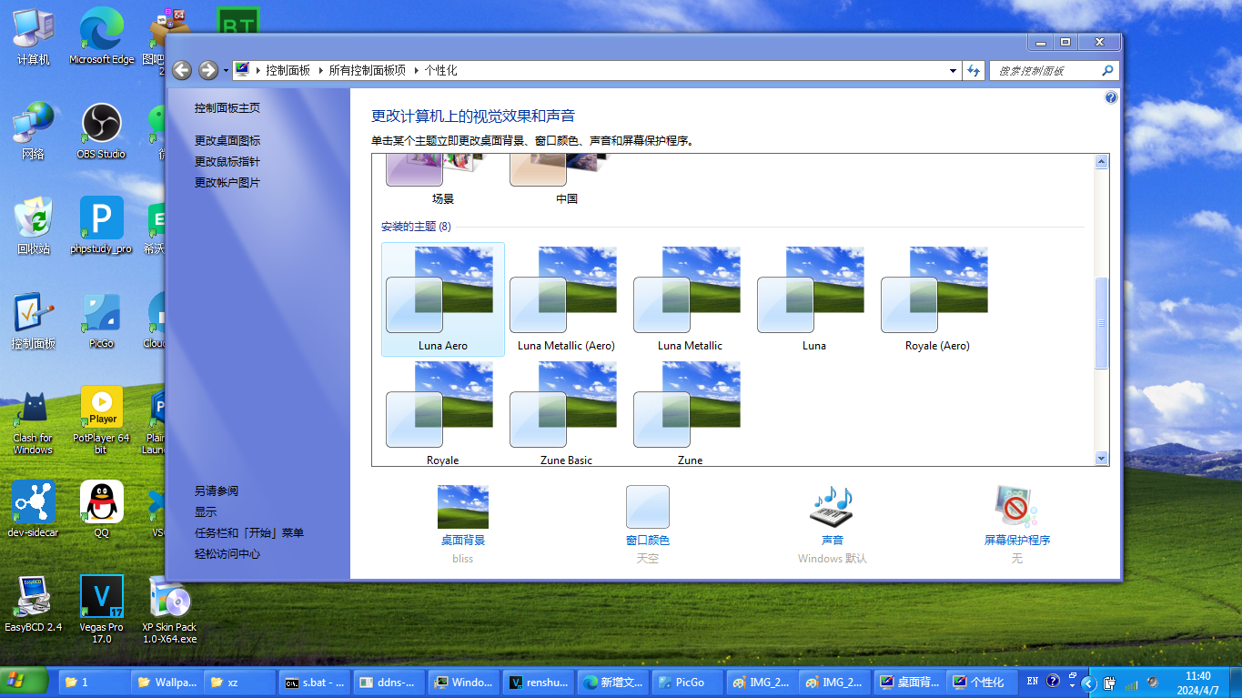Open 轻松访问中心 link
This screenshot has height=698, width=1242.
[x=227, y=553]
